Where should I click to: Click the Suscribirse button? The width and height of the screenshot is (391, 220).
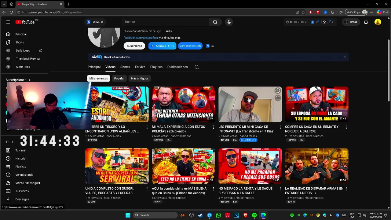(x=134, y=46)
